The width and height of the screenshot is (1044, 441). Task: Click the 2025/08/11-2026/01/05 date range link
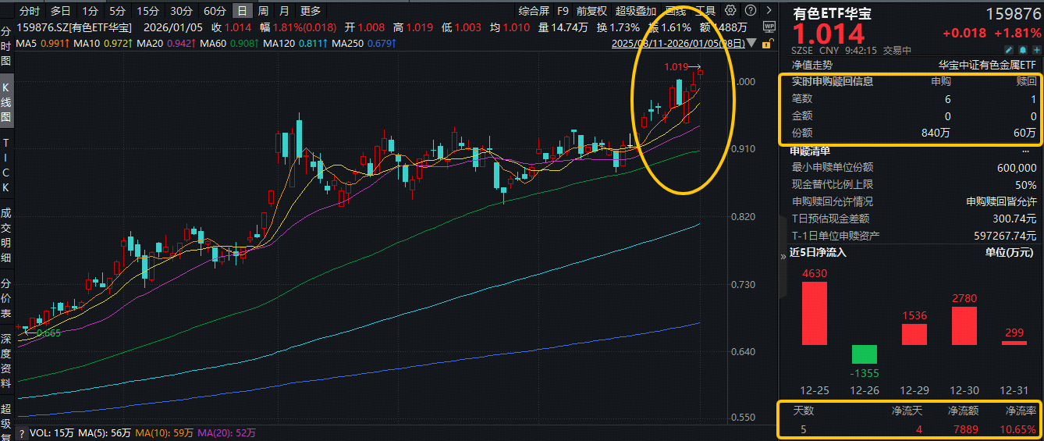(680, 44)
